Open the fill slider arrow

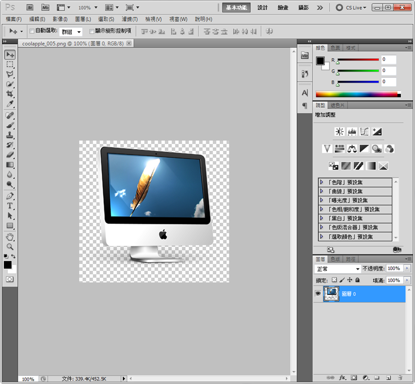(407, 280)
